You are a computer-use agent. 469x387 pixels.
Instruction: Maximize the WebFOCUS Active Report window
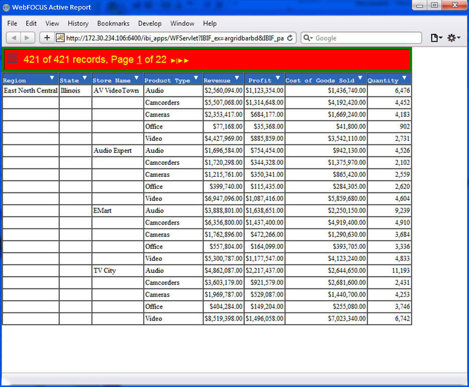[x=434, y=5]
